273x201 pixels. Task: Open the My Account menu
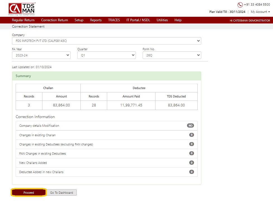tap(260, 12)
